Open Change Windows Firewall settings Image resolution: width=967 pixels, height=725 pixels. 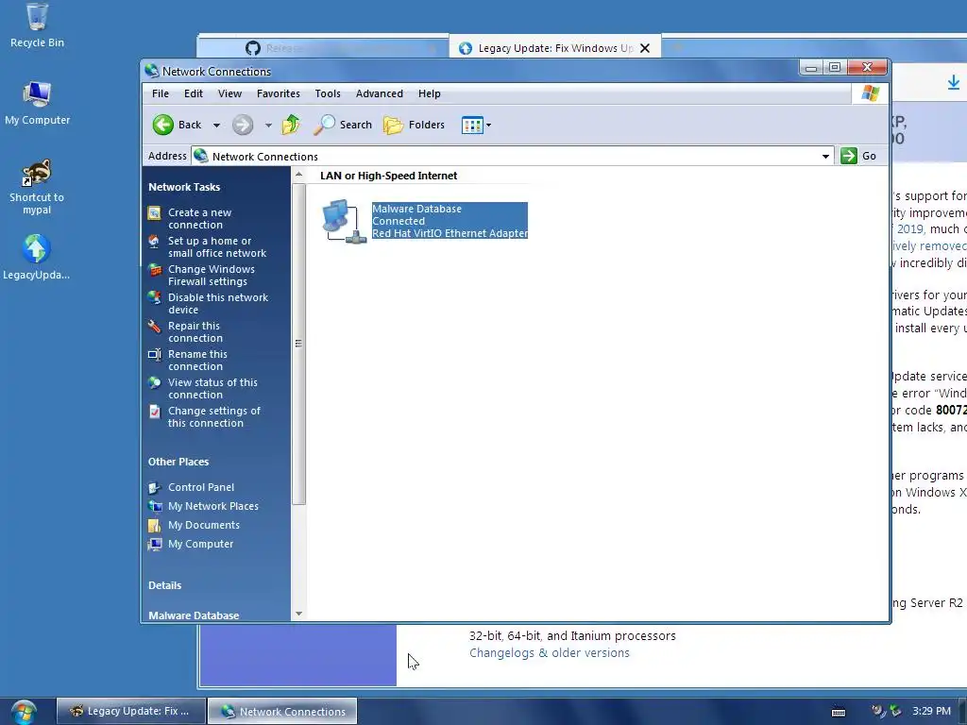pos(211,275)
